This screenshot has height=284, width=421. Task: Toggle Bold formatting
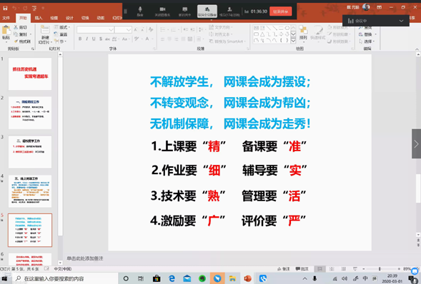coord(80,39)
